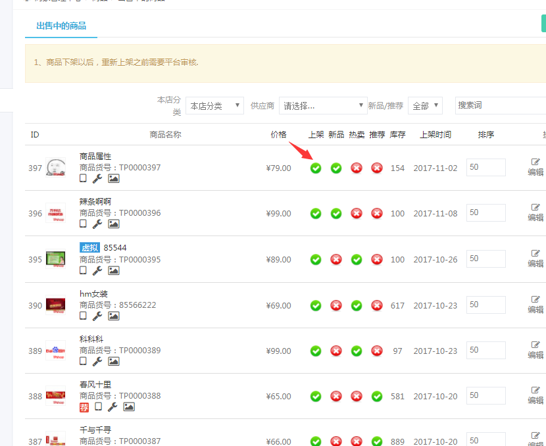Open the 新品/推荐 全部 dropdown
The width and height of the screenshot is (546, 446).
[425, 106]
